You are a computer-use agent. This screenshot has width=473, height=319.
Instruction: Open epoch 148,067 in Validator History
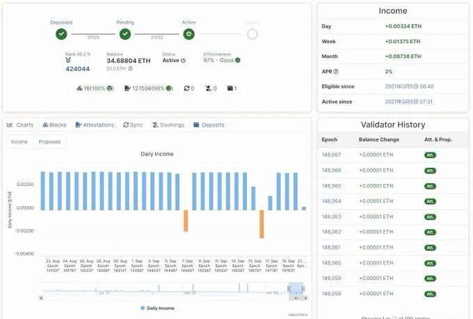[x=331, y=155]
